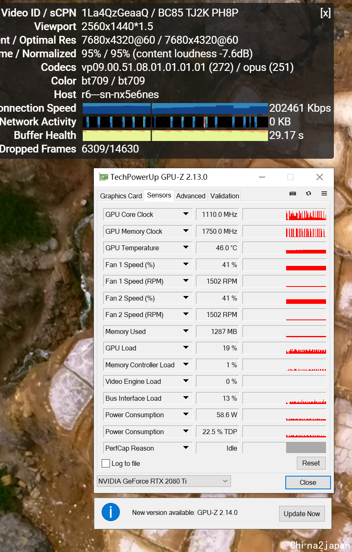Open the GPU Core Clock sensor dropdown
The width and height of the screenshot is (352, 552).
point(186,214)
